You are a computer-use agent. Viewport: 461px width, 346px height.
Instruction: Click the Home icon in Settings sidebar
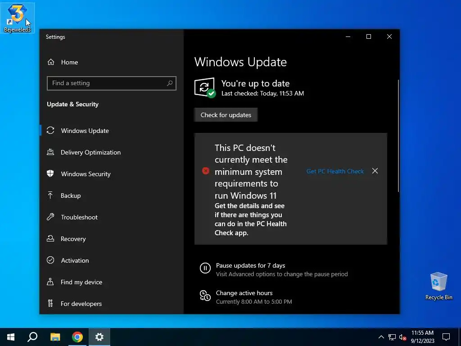tap(51, 62)
